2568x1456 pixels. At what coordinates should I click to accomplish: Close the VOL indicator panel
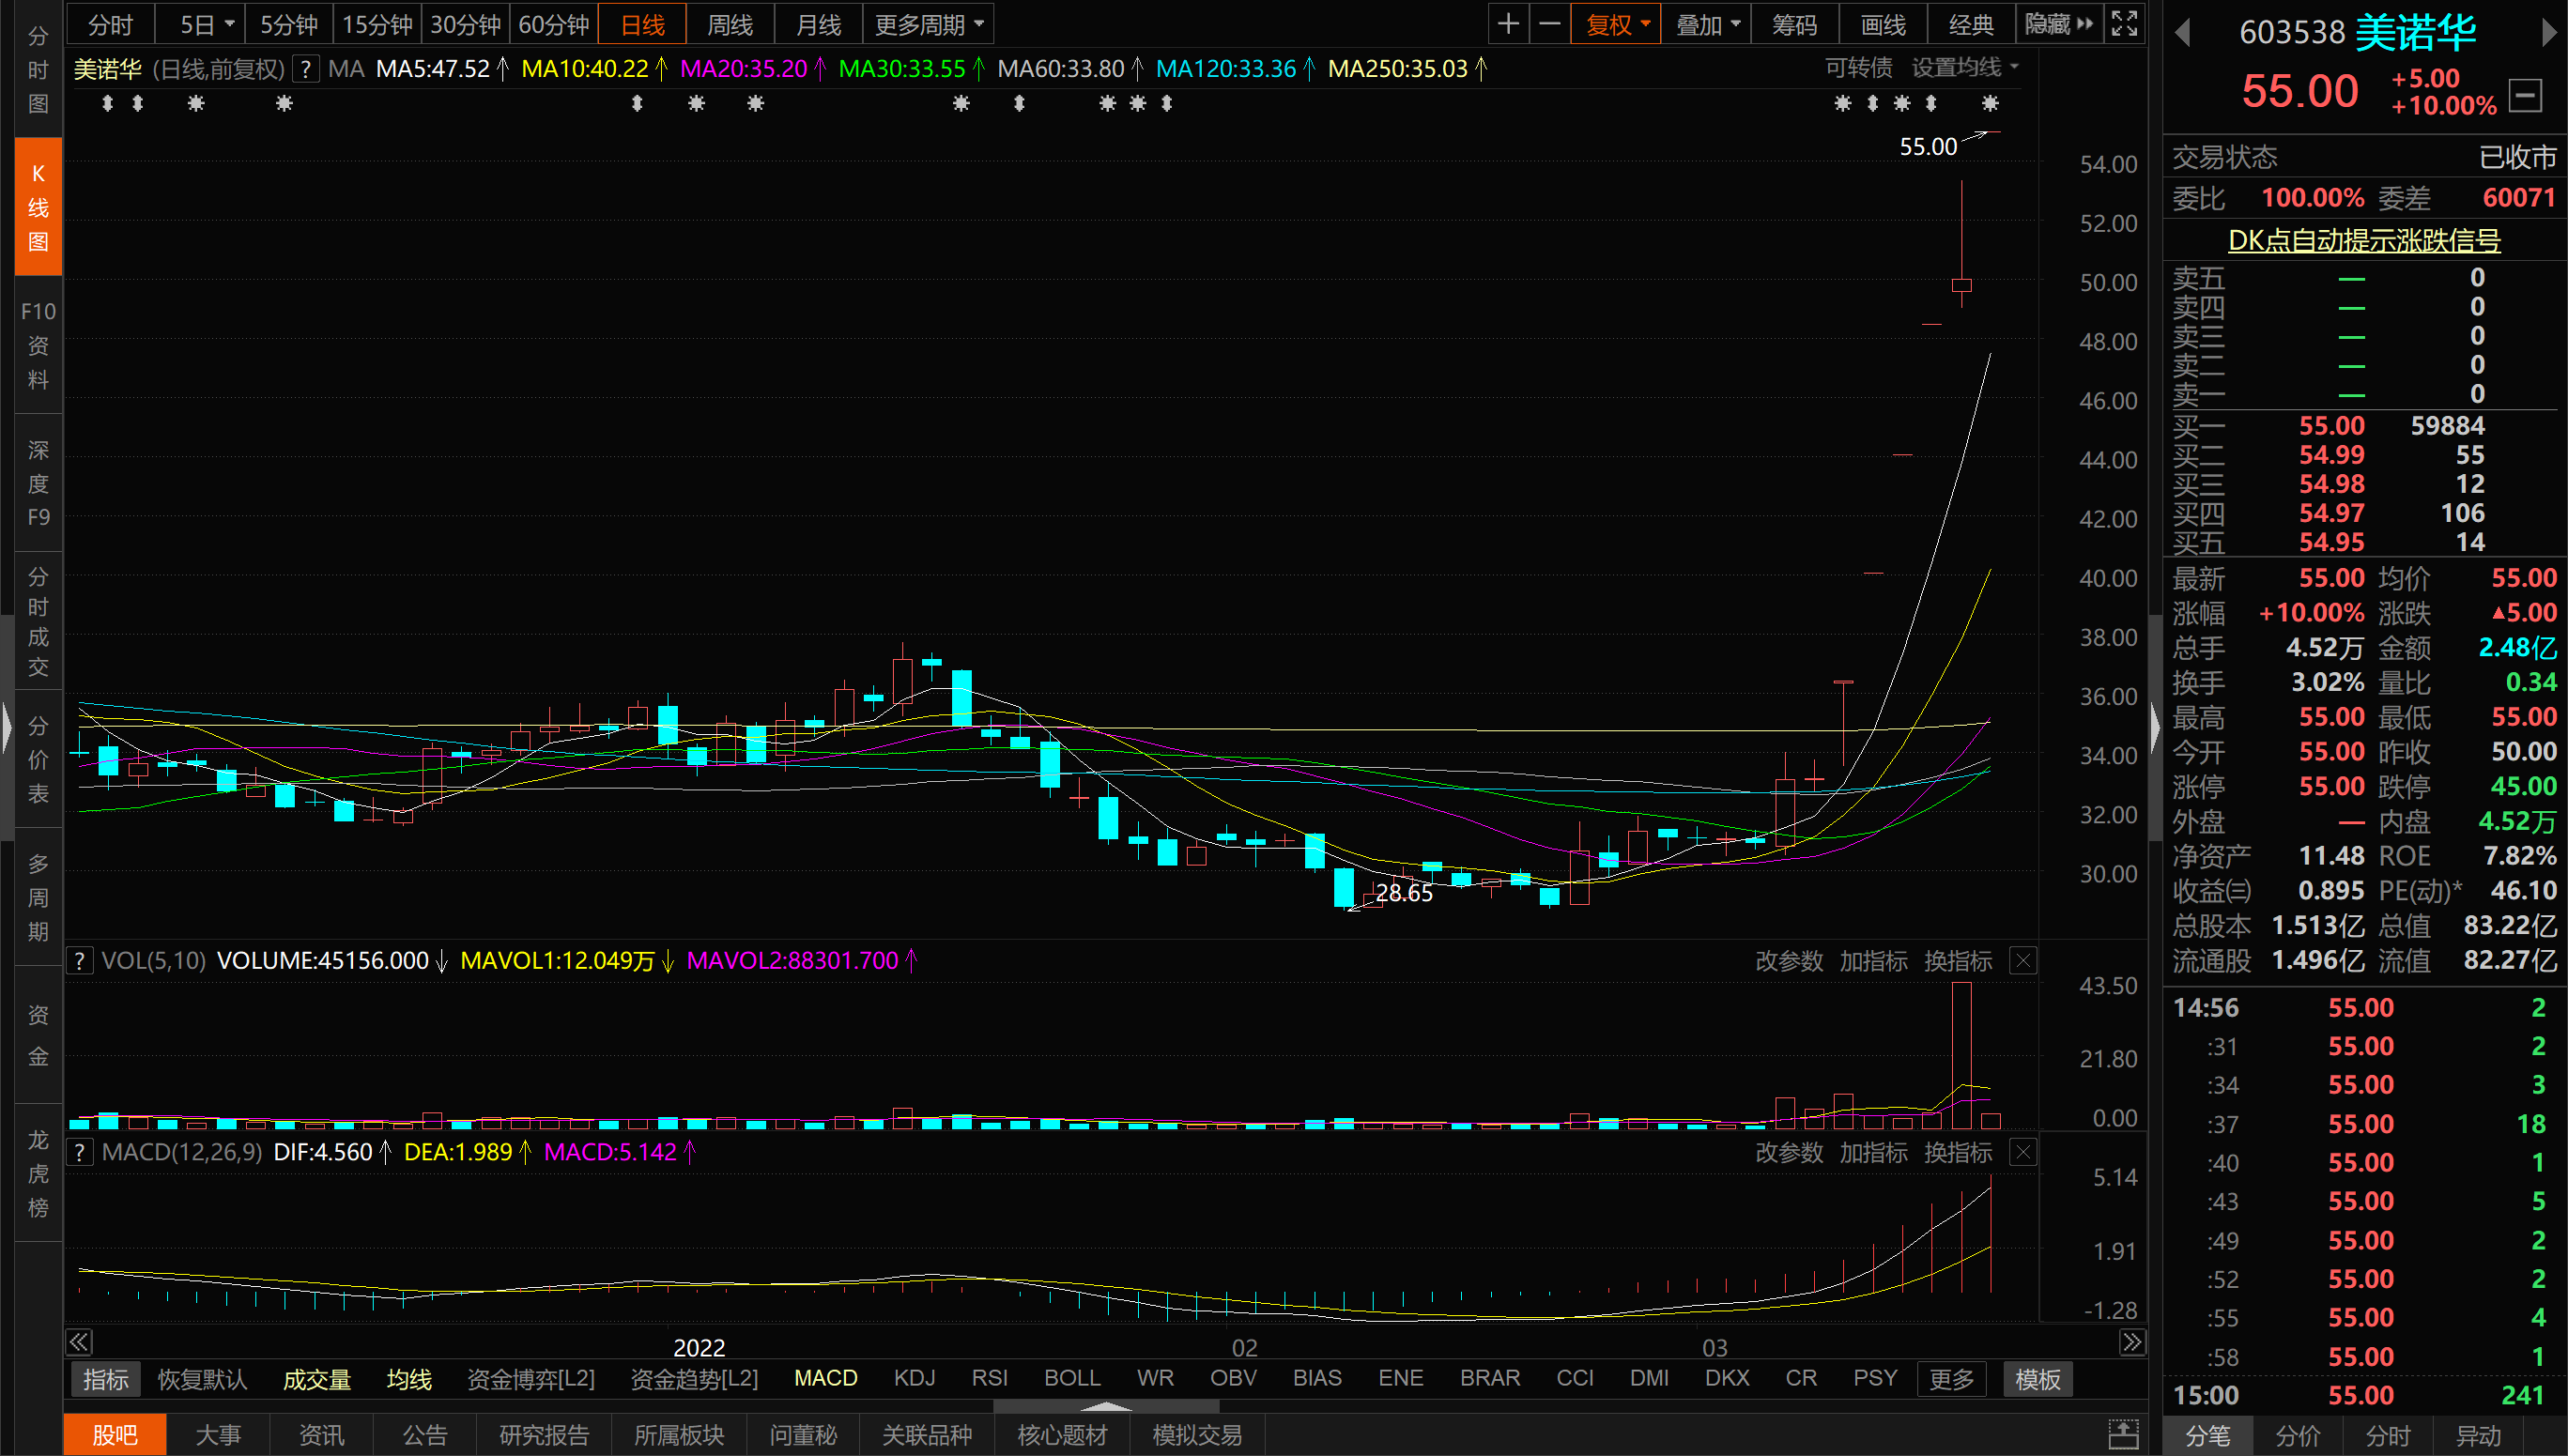2023,961
